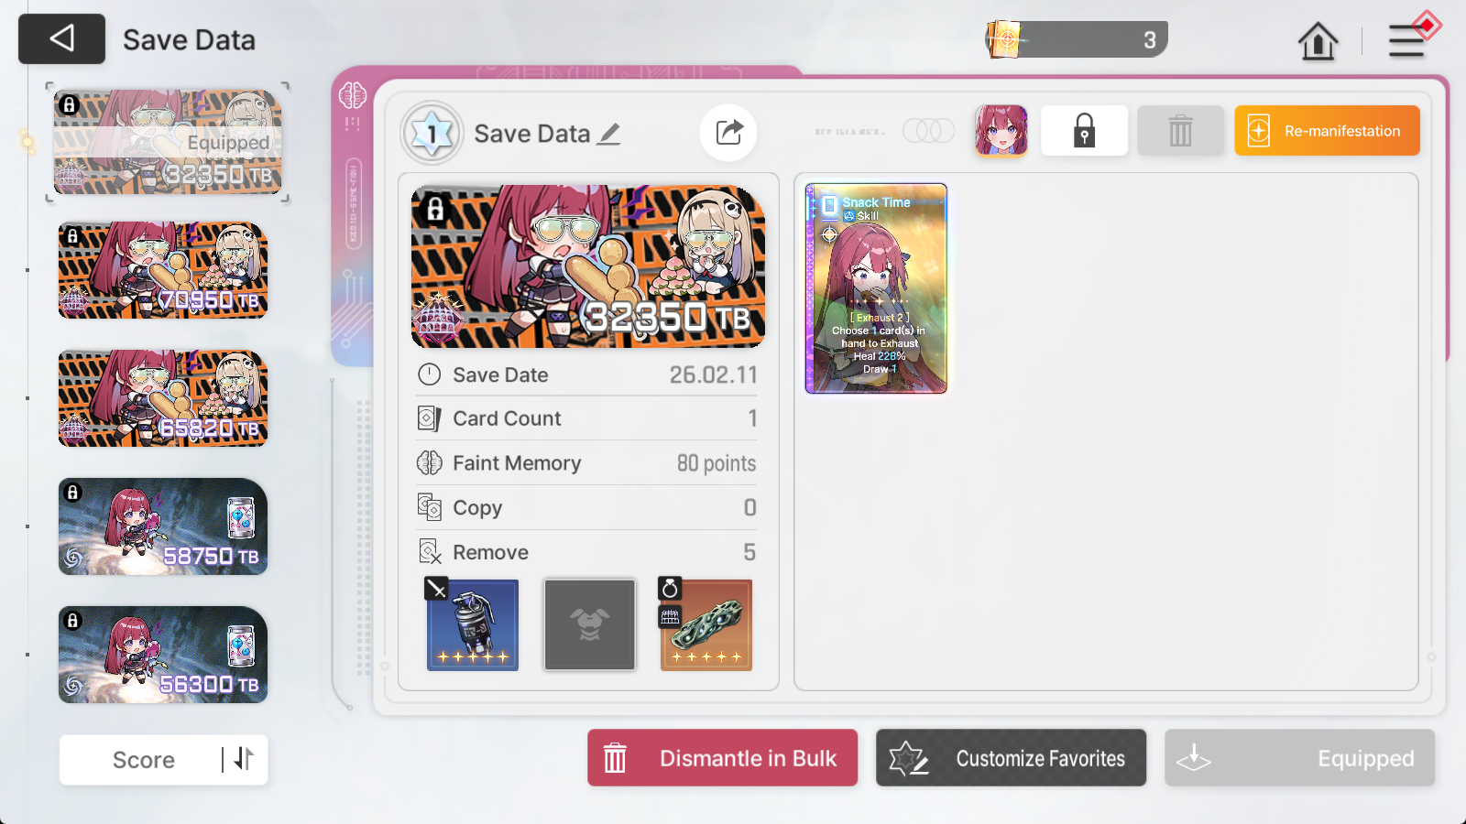The image size is (1466, 824).
Task: Inspect the five-star grenade equipment slot
Action: [473, 624]
